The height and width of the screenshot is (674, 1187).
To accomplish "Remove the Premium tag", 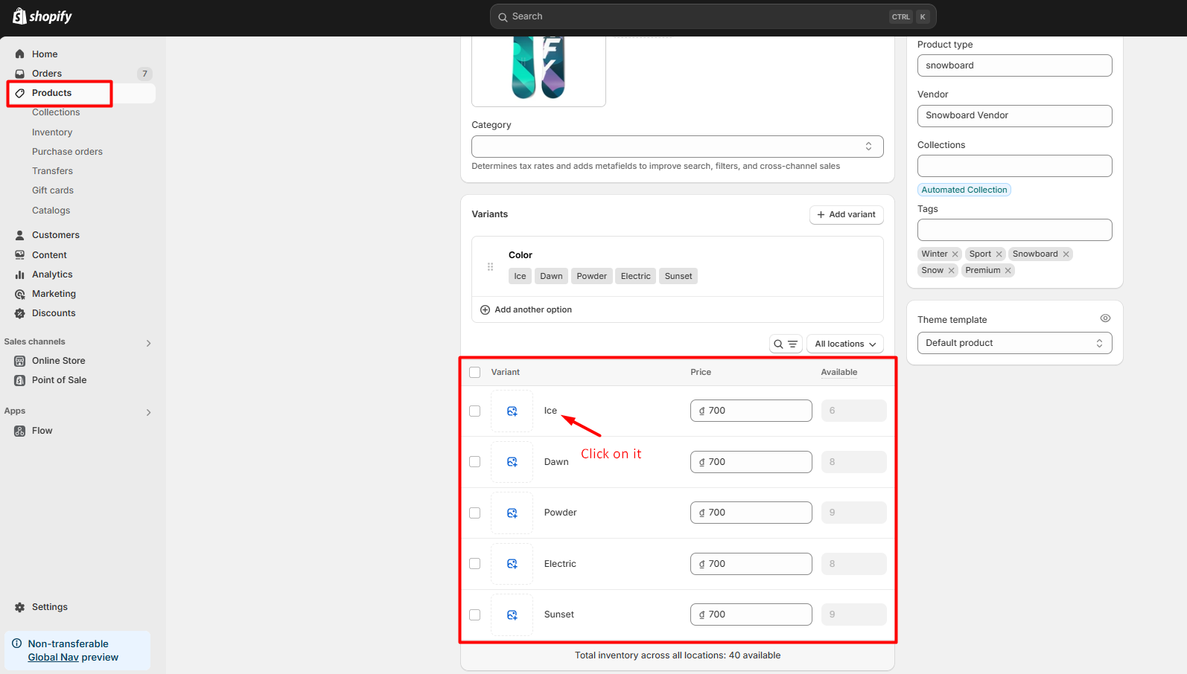I will pyautogui.click(x=1008, y=271).
